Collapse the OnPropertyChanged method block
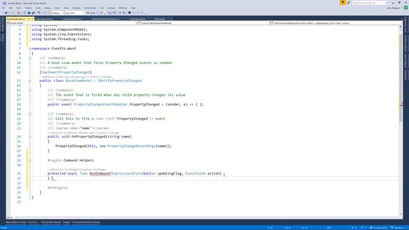 coord(30,137)
